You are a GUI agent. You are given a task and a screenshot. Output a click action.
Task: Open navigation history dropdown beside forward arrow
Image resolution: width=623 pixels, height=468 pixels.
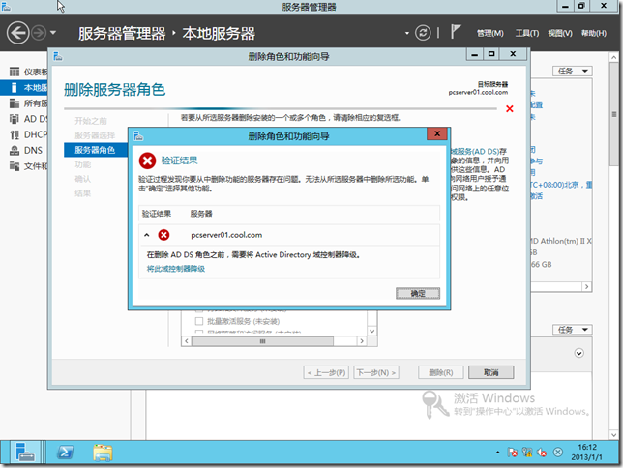pos(53,33)
